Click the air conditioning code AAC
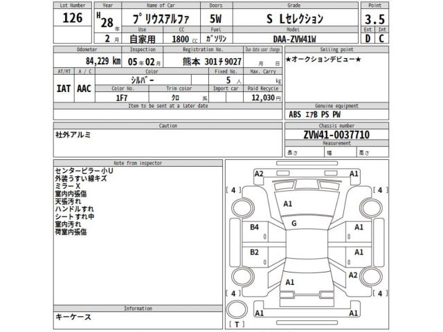 pos(84,89)
